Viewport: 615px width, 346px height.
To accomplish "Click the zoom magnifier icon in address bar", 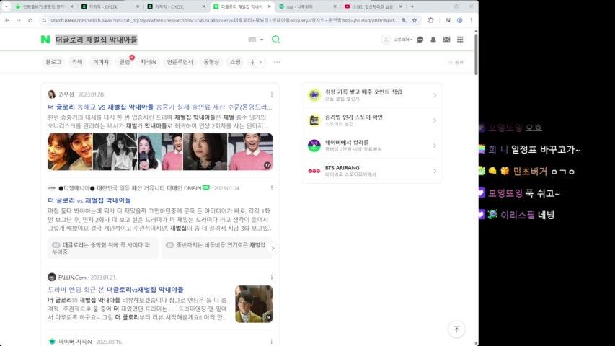I will click(404, 20).
